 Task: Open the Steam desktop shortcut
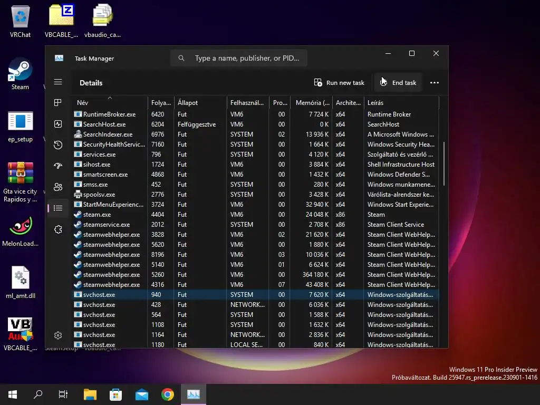(x=21, y=74)
